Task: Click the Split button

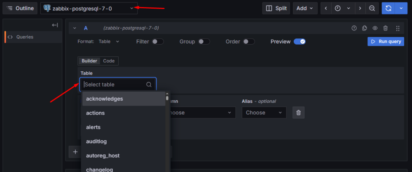Action: tap(276, 8)
